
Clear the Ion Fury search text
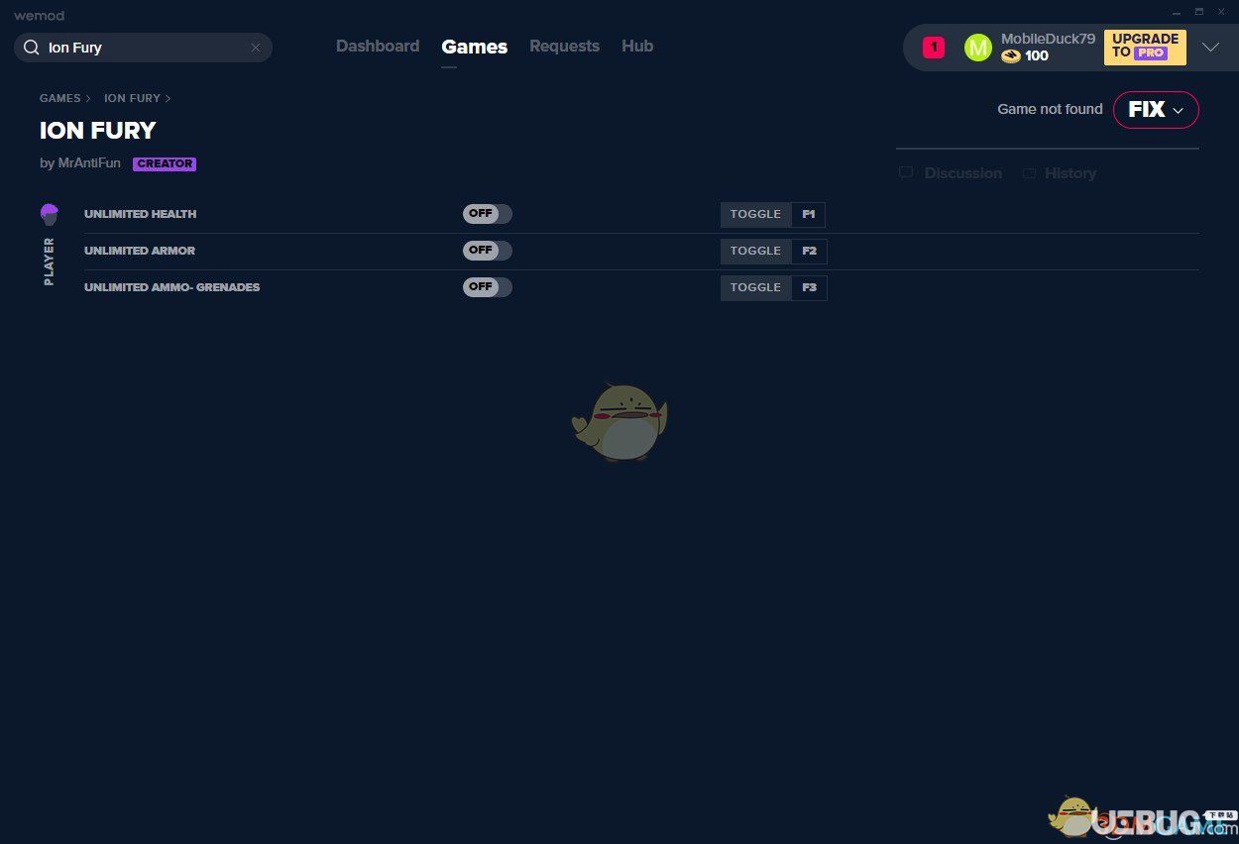256,48
